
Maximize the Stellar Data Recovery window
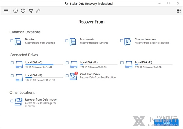[169, 3]
